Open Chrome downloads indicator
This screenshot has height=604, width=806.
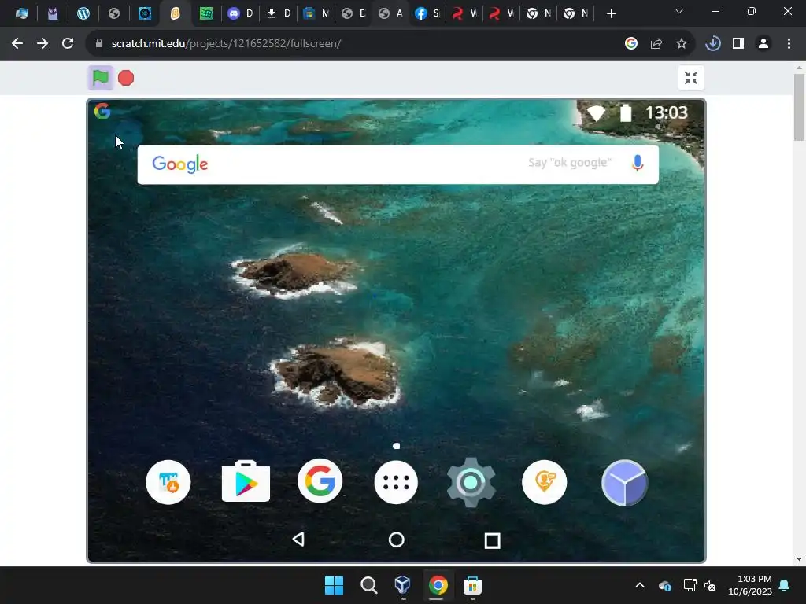(713, 44)
